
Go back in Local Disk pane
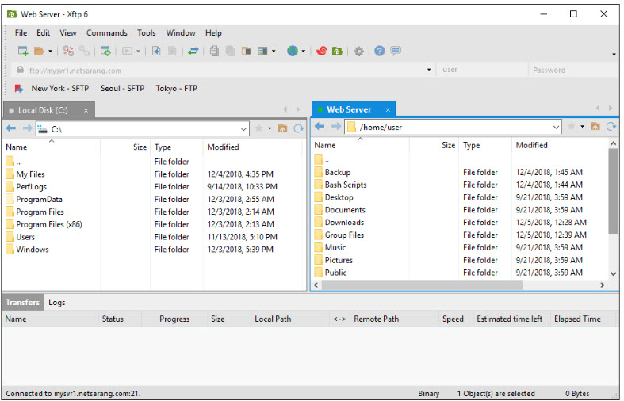(x=11, y=128)
